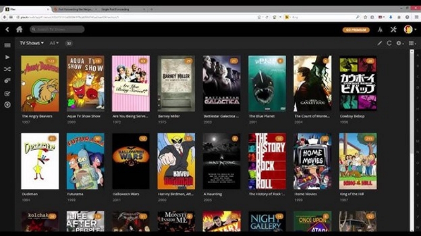
Task: Go to the Plex home screen
Action: (x=19, y=29)
